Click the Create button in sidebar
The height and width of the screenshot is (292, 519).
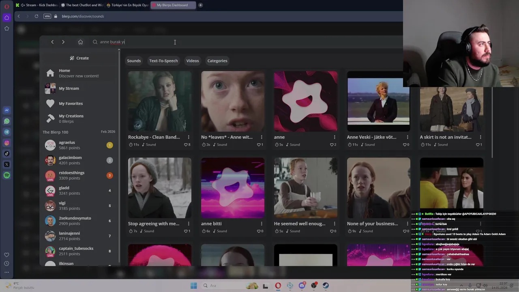(x=79, y=58)
